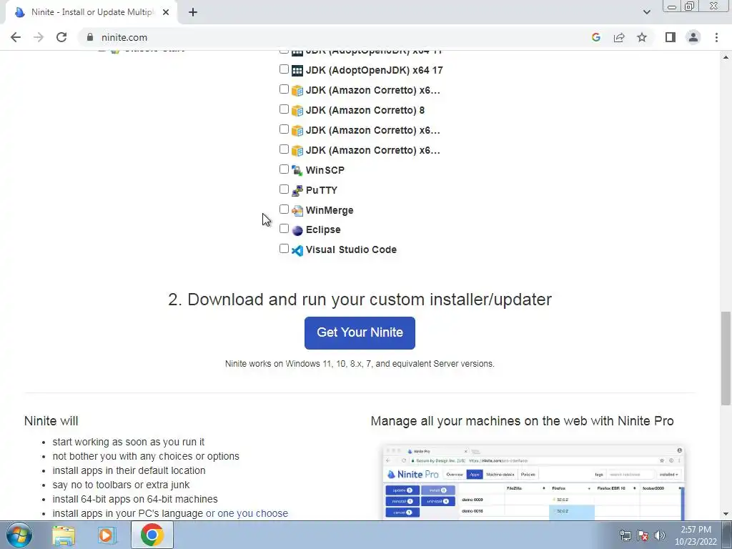Open File Explorer from the taskbar
Image resolution: width=732 pixels, height=549 pixels.
click(64, 535)
